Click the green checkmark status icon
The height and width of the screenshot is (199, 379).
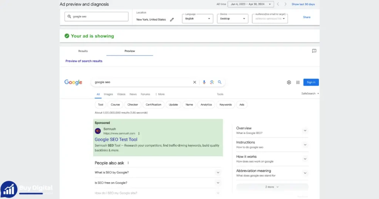click(x=67, y=36)
